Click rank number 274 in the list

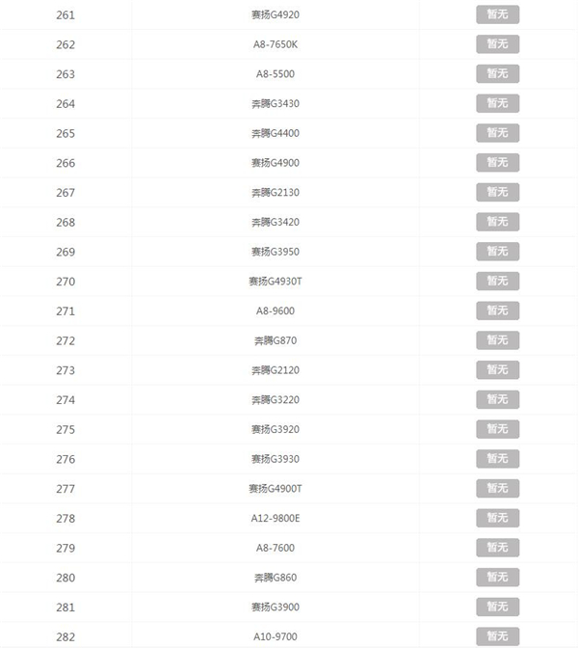[x=66, y=400]
